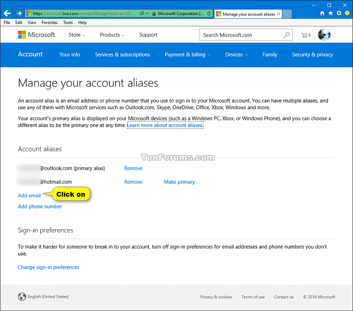Screen dimensions: 353x311
Task: Close the Manage your account aliases tab
Action: coord(279,14)
